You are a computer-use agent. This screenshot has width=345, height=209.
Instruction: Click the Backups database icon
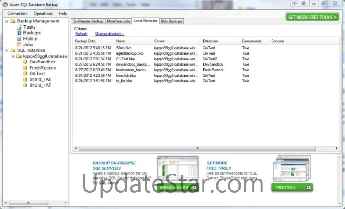19,33
